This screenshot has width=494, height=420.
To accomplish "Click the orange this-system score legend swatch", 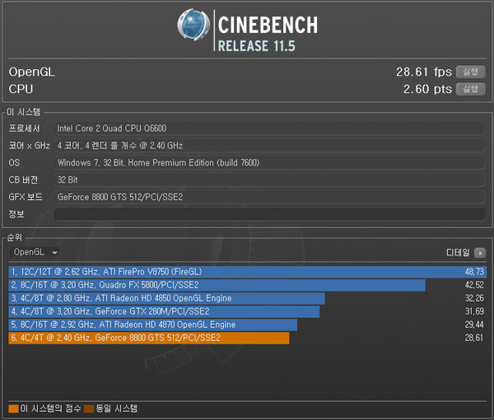I will click(13, 409).
